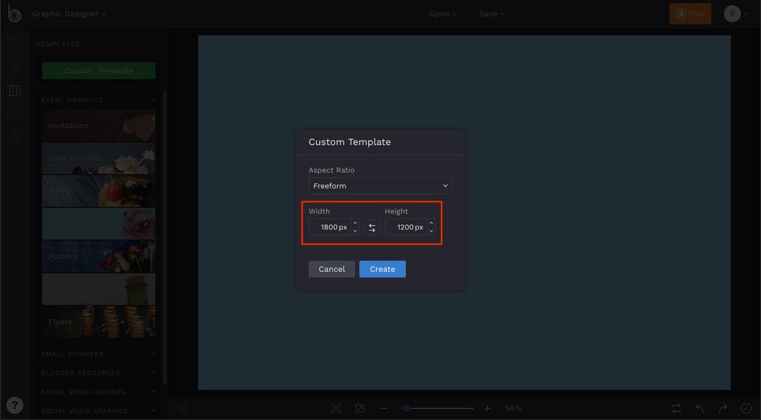Image resolution: width=761 pixels, height=420 pixels.
Task: Click the help question mark icon
Action: tap(15, 405)
